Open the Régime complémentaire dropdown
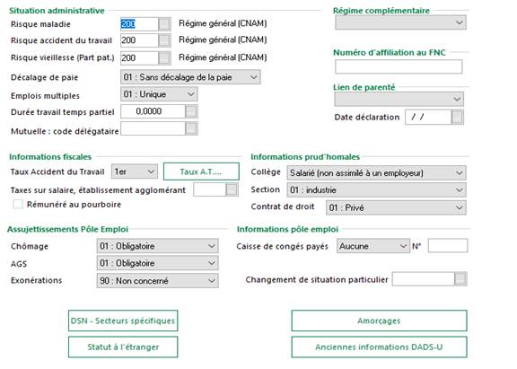 (x=400, y=22)
